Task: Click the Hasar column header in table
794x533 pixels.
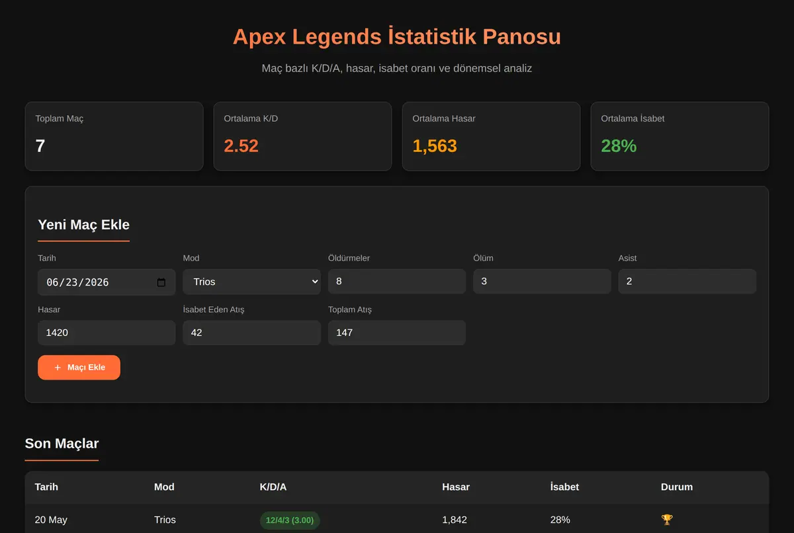Action: point(456,487)
